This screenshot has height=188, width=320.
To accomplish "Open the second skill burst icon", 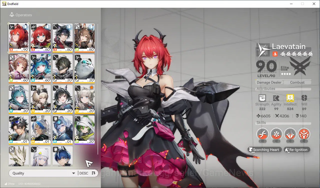I will (x=276, y=134).
